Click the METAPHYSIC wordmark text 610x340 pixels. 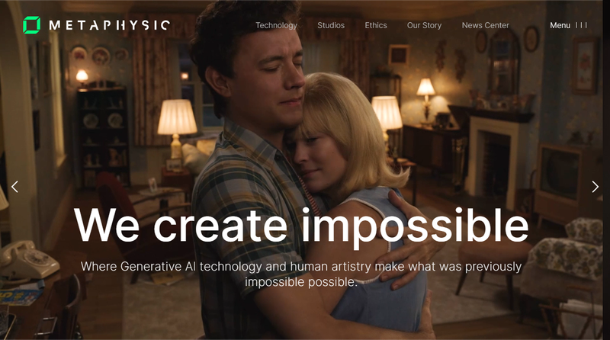[109, 25]
